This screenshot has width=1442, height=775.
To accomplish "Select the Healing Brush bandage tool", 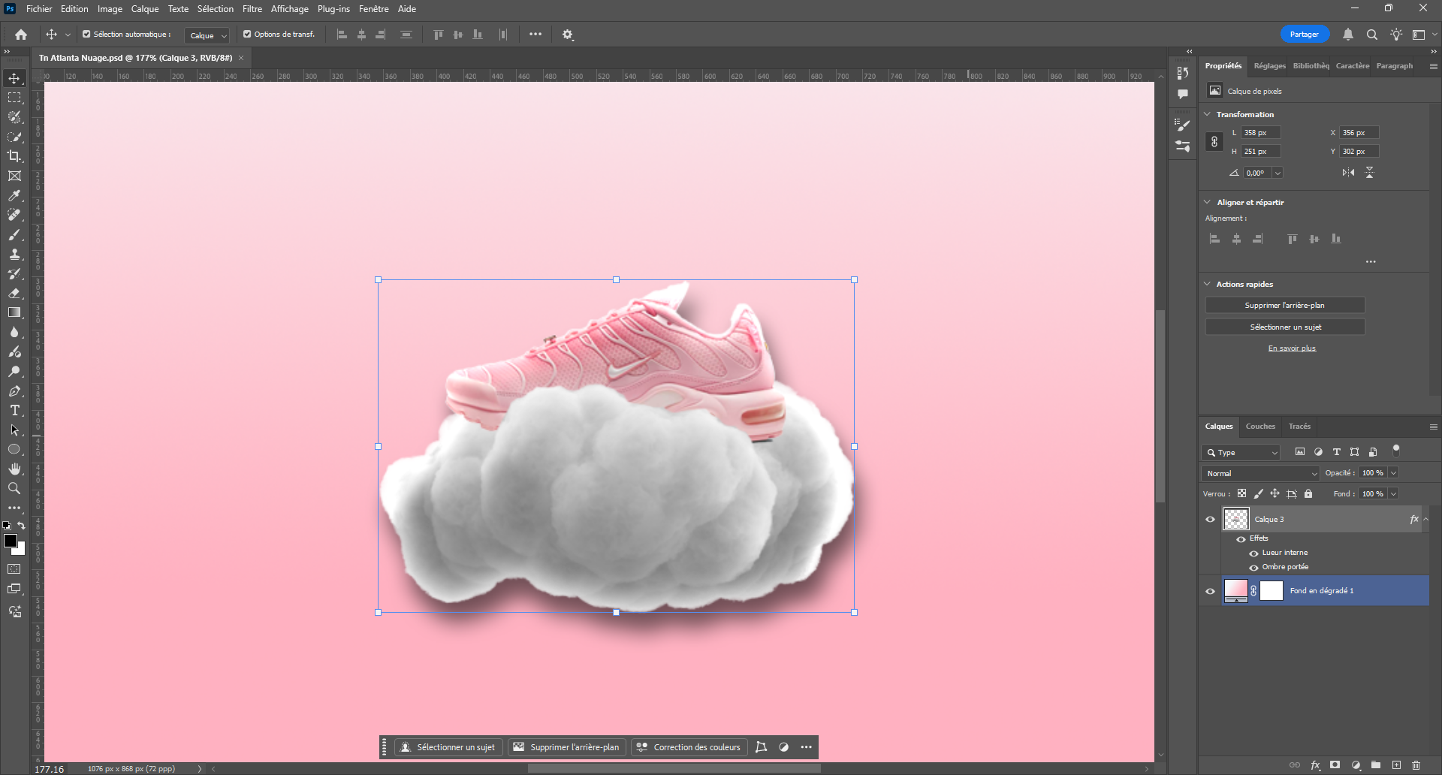I will [x=14, y=215].
